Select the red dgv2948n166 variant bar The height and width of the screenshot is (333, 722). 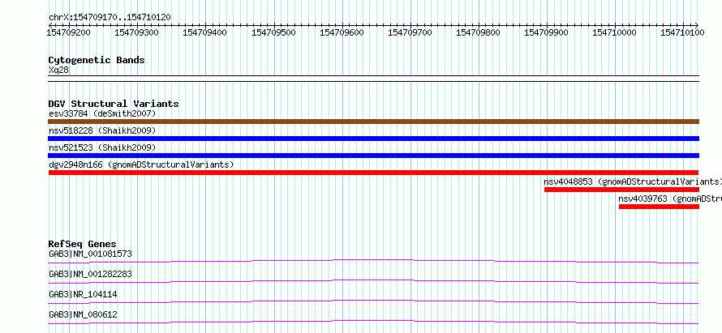(x=373, y=173)
